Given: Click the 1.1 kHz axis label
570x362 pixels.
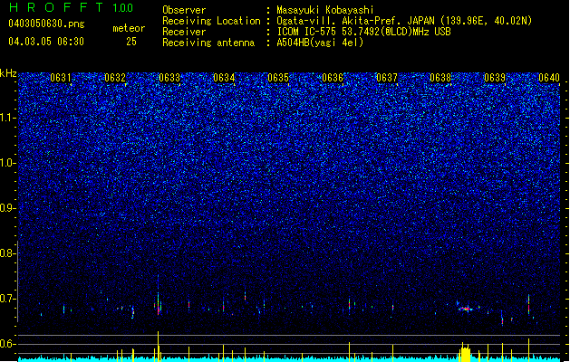Looking at the screenshot, I should tap(8, 118).
